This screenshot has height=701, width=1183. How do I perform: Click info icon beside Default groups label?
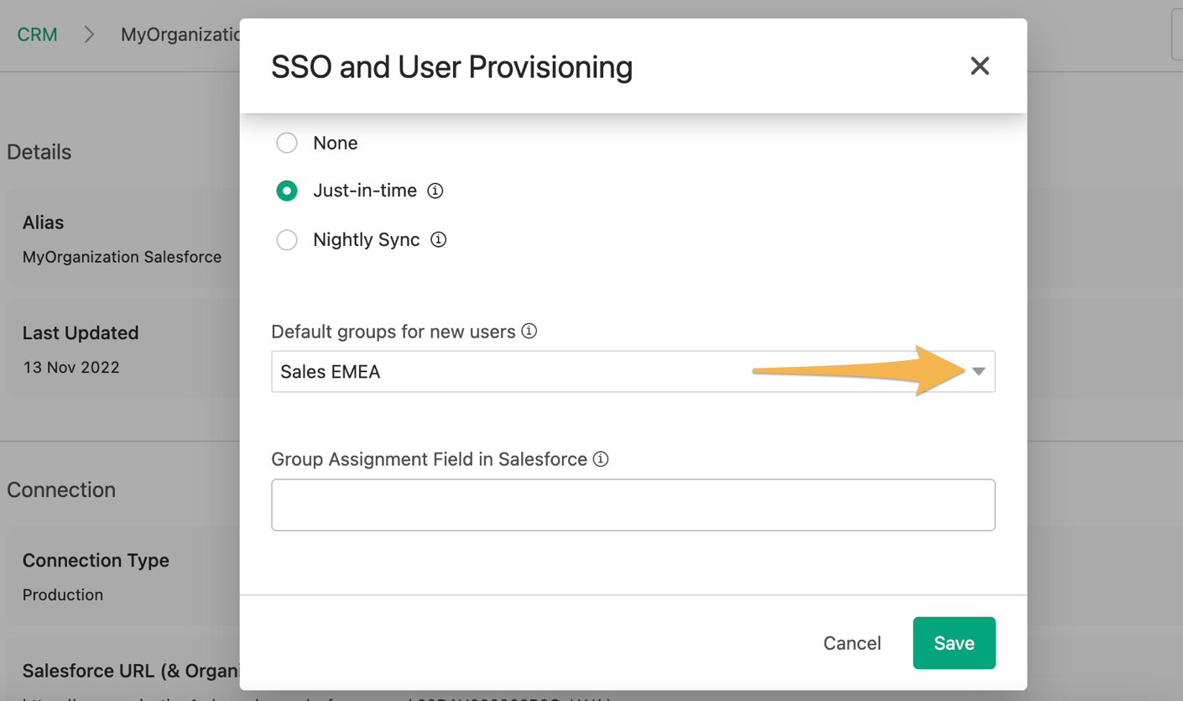coord(529,331)
